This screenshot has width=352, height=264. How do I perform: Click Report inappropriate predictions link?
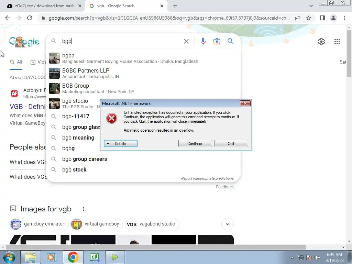(x=207, y=178)
